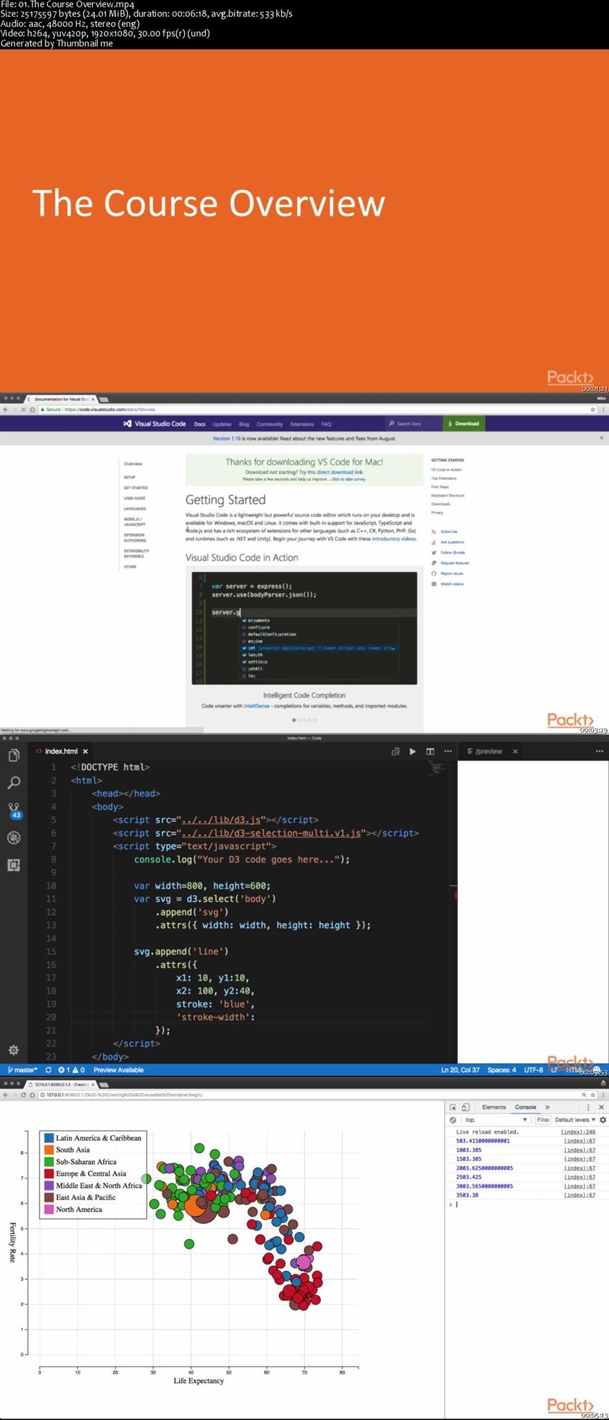Open the Console settings gear

pos(603,1120)
